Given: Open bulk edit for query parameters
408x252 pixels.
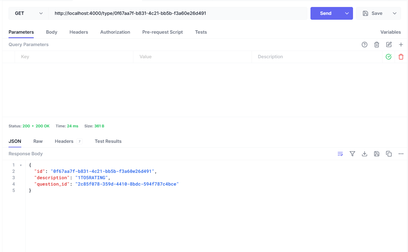Looking at the screenshot, I should pos(389,45).
